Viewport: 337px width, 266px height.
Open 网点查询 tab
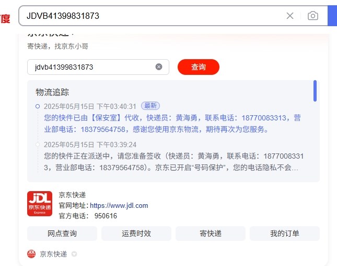point(62,234)
